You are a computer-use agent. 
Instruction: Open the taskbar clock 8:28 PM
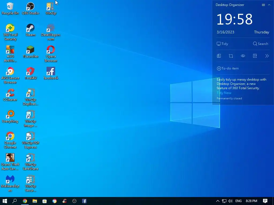point(252,201)
